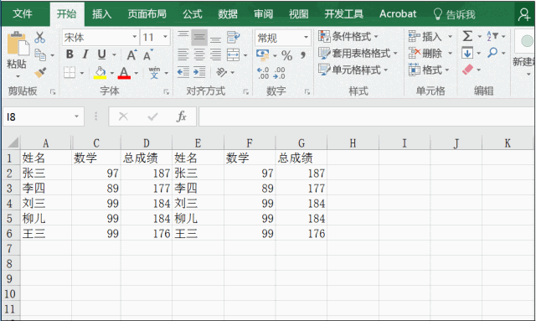Open the 宋体 font name dropdown
This screenshot has width=536, height=321.
pos(134,37)
